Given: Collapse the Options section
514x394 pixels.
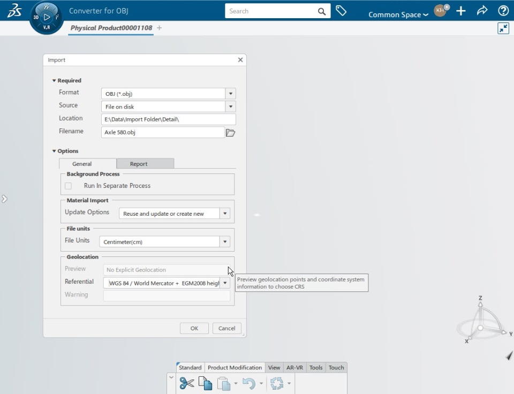Looking at the screenshot, I should click(54, 151).
